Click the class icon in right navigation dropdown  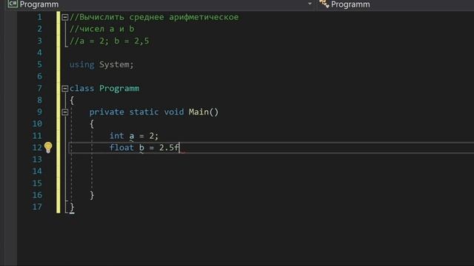(x=324, y=4)
